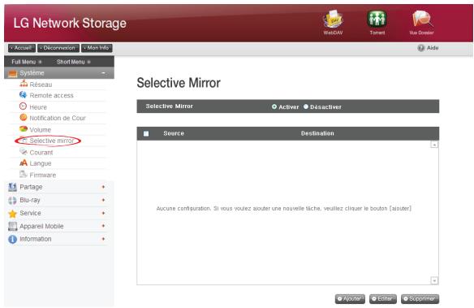This screenshot has width=474, height=308.
Task: Click the Firmware icon
Action: pos(24,174)
